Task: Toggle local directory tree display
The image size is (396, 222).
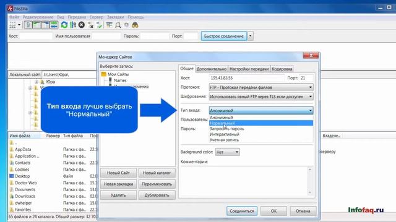Action: [37, 25]
